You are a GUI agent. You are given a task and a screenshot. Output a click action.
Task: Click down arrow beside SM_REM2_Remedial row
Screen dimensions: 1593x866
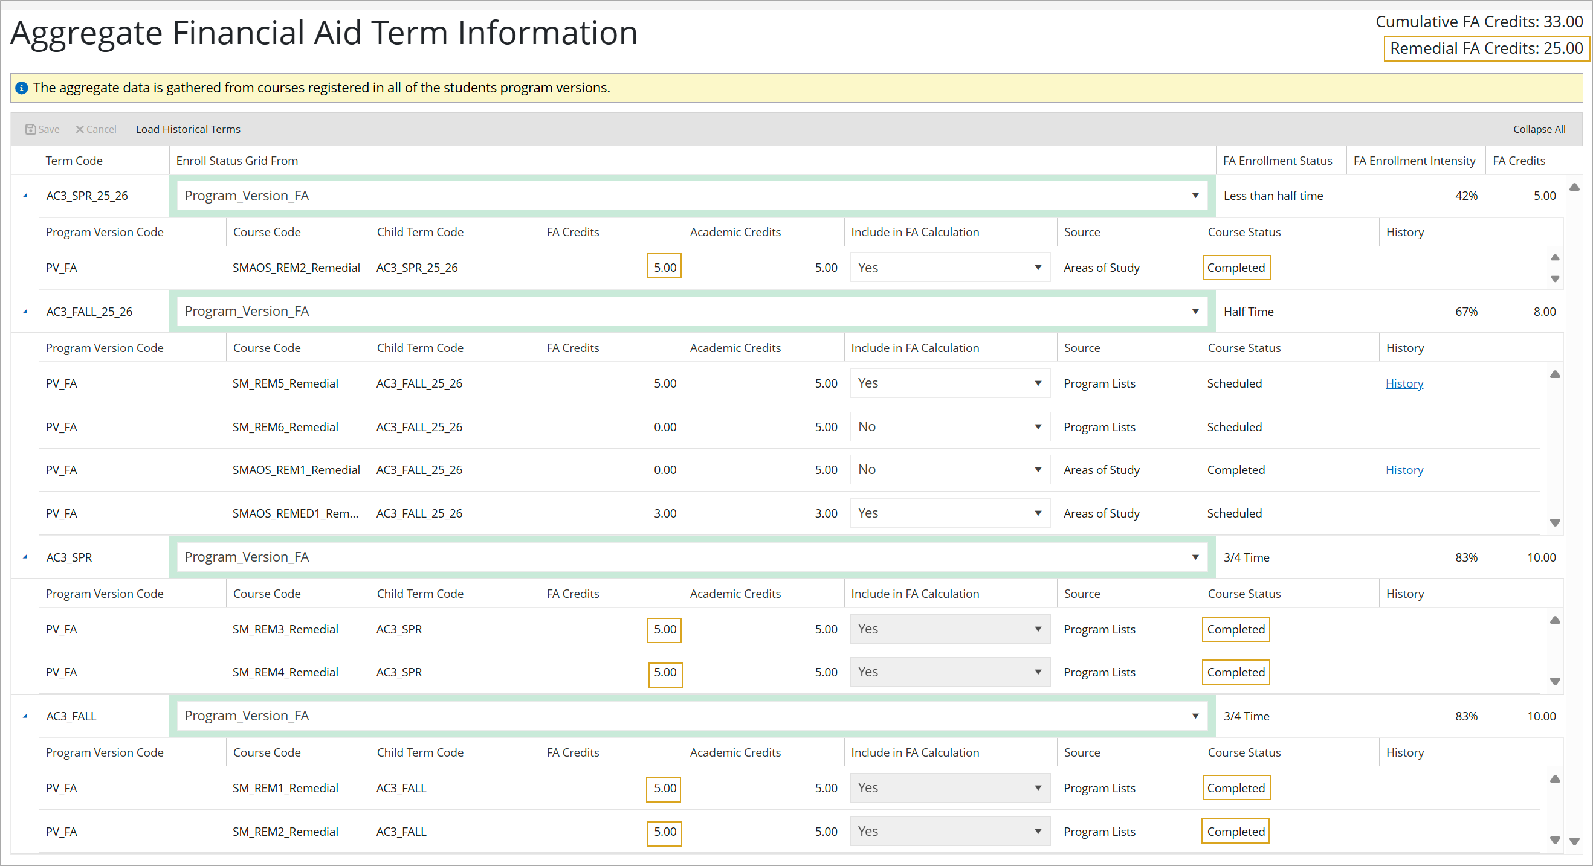tap(1556, 841)
